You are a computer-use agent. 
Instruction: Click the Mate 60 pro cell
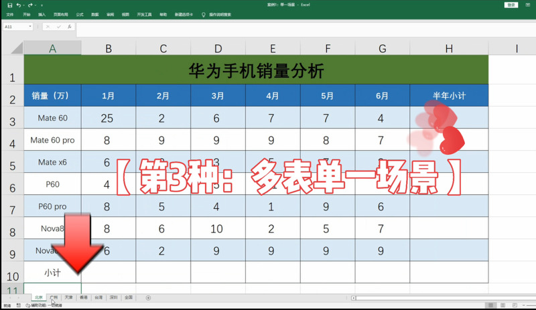52,140
